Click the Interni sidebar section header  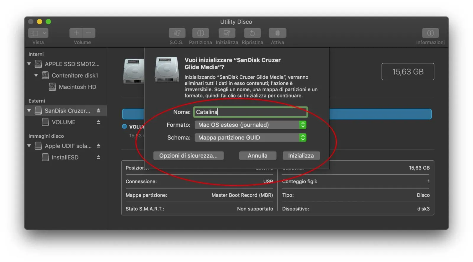click(36, 54)
